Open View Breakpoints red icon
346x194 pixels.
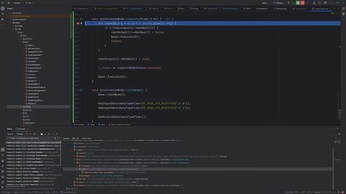53,134
